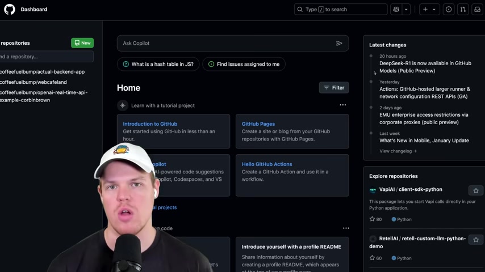Click the GitHub Octocat logo

(10, 9)
